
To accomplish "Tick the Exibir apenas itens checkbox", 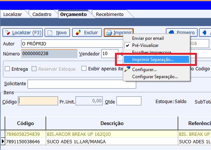I will (84, 68).
